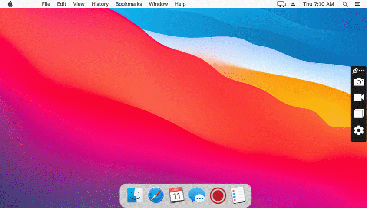Image resolution: width=367 pixels, height=208 pixels.
Task: Click the red record app icon in Dock
Action: tap(218, 196)
